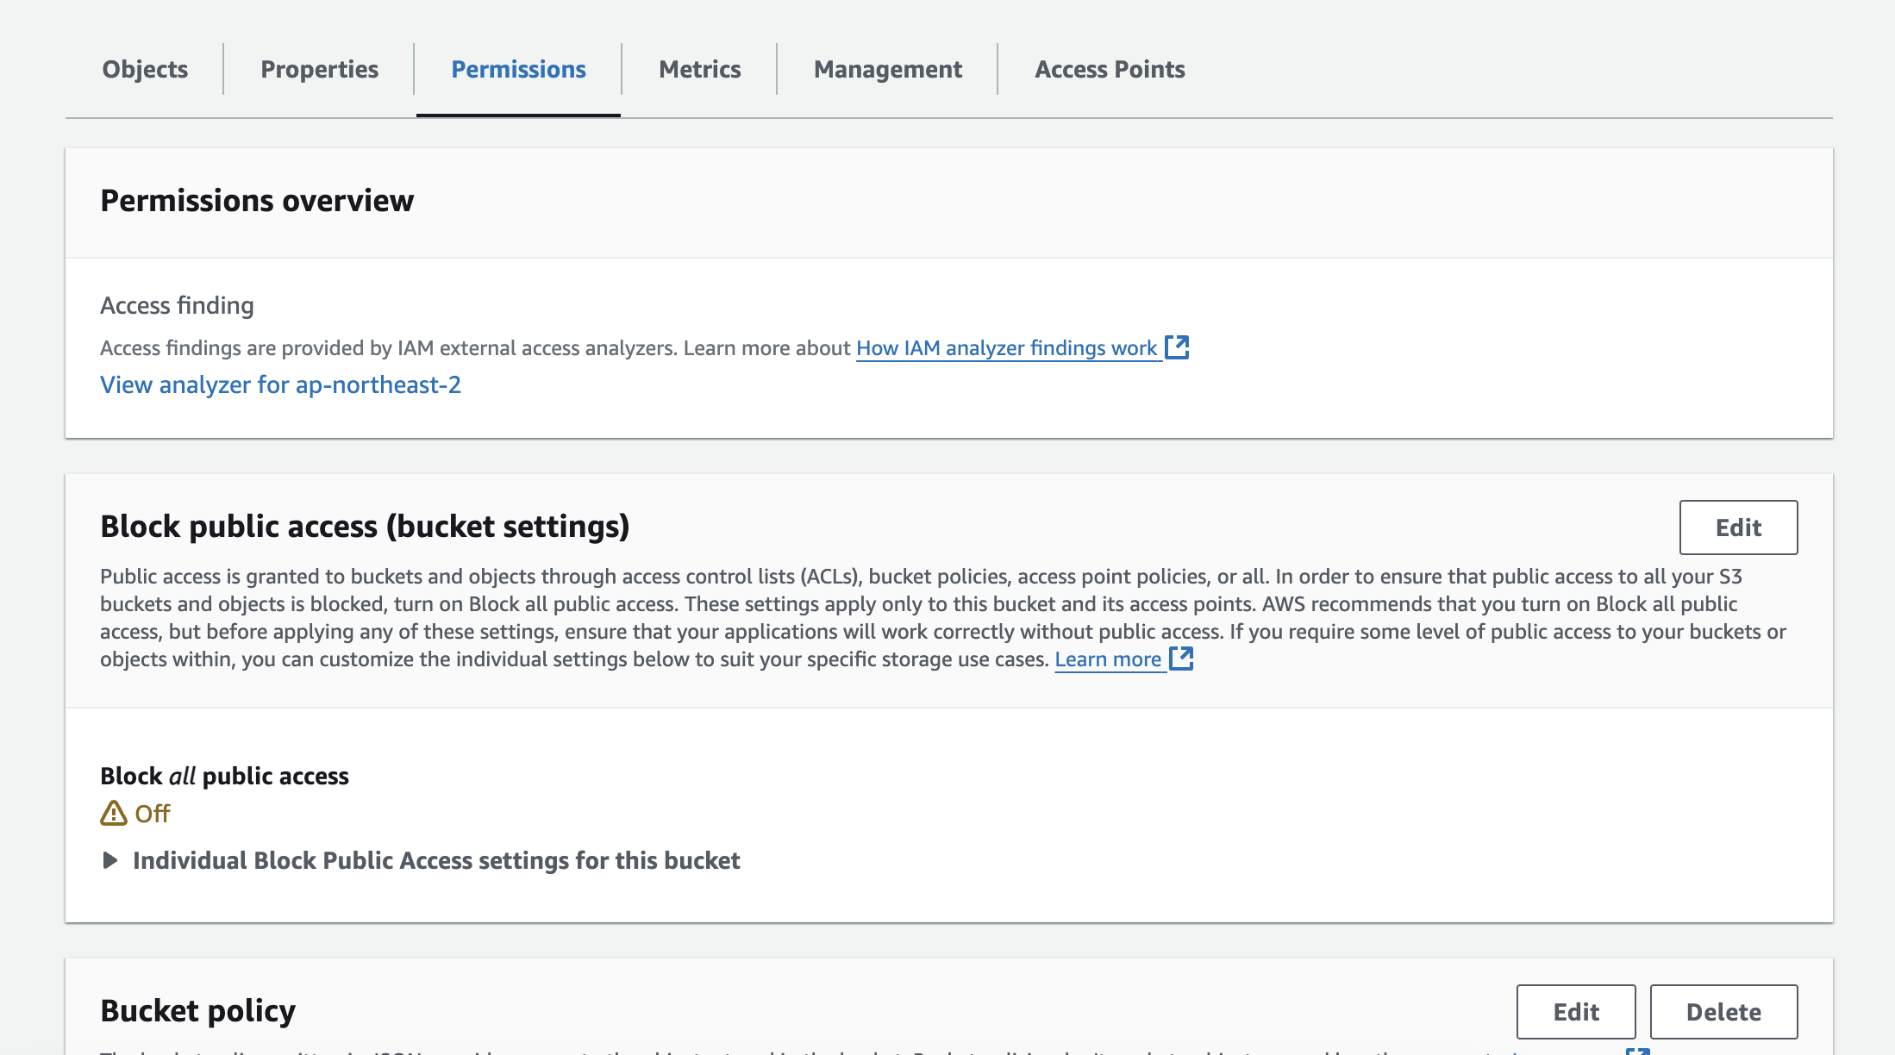Switch to the Properties tab
This screenshot has height=1055, width=1895.
point(319,69)
